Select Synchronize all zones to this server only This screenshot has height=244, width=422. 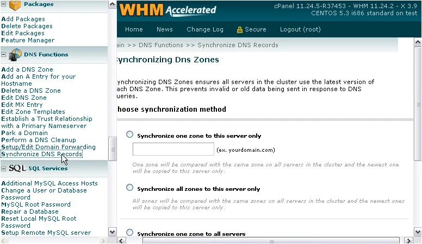click(129, 188)
